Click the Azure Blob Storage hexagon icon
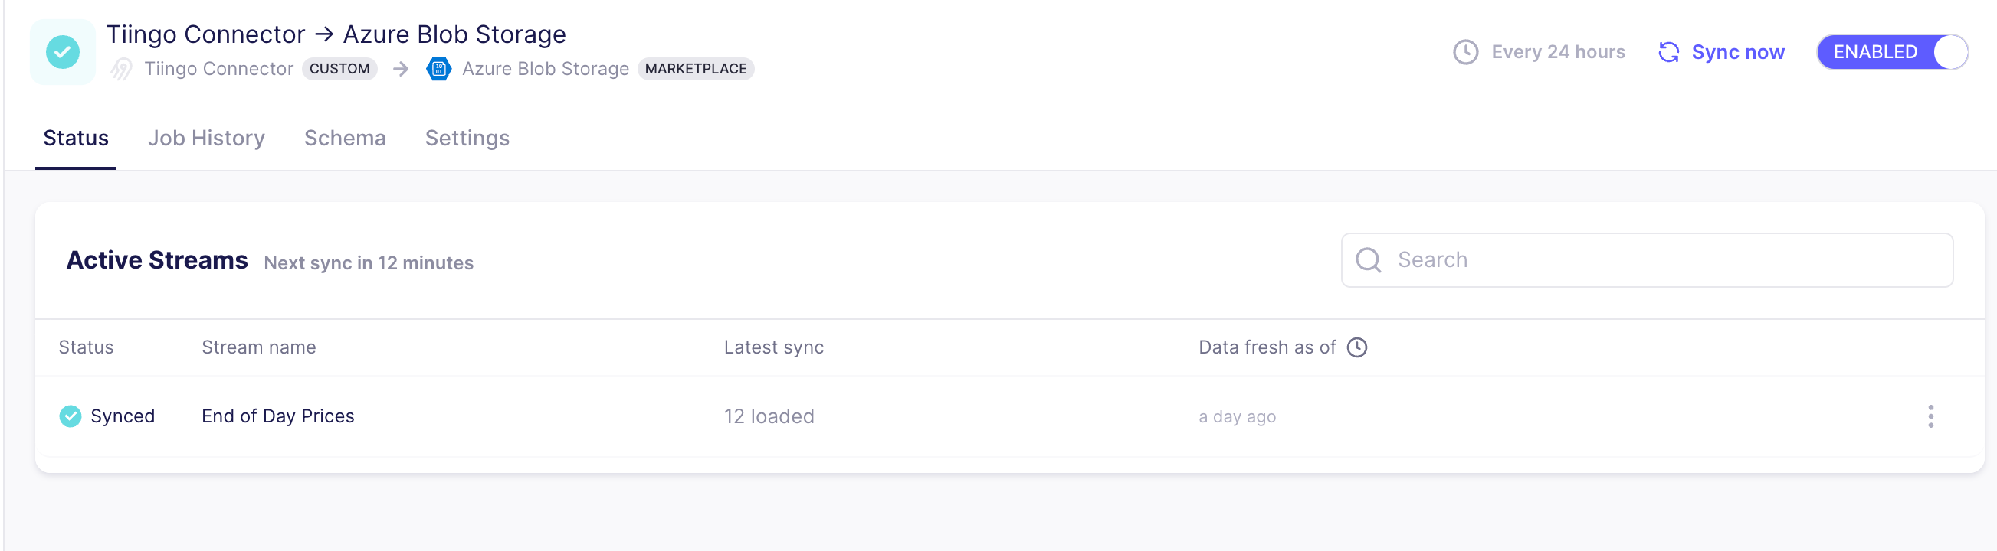Viewport: 1997px width, 551px height. [x=439, y=69]
